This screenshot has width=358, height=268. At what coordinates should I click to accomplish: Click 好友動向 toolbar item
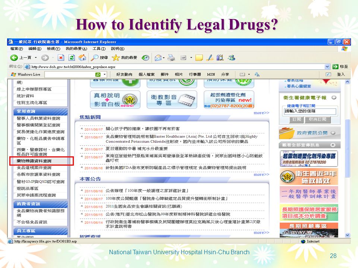pyautogui.click(x=124, y=74)
